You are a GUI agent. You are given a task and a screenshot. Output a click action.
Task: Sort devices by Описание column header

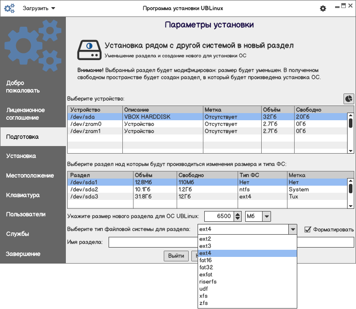pos(163,110)
